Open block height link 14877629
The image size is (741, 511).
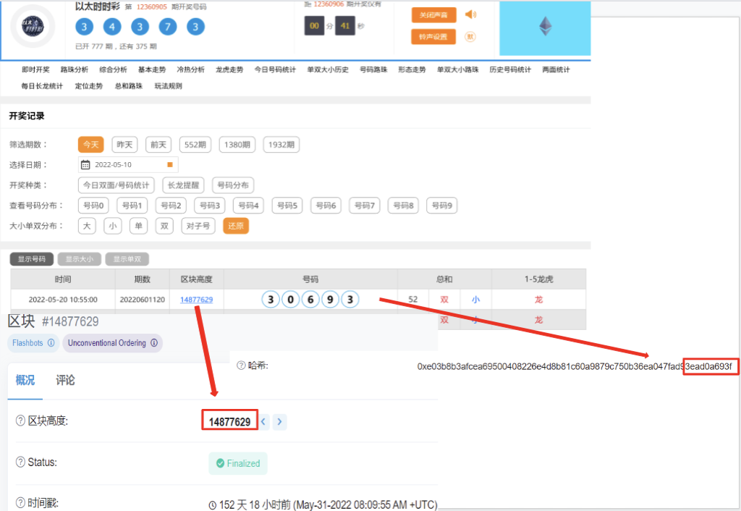[x=196, y=299]
